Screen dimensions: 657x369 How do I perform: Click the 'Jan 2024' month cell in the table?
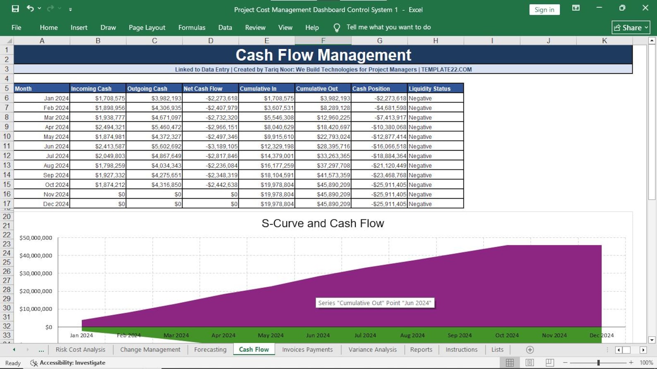pyautogui.click(x=42, y=98)
